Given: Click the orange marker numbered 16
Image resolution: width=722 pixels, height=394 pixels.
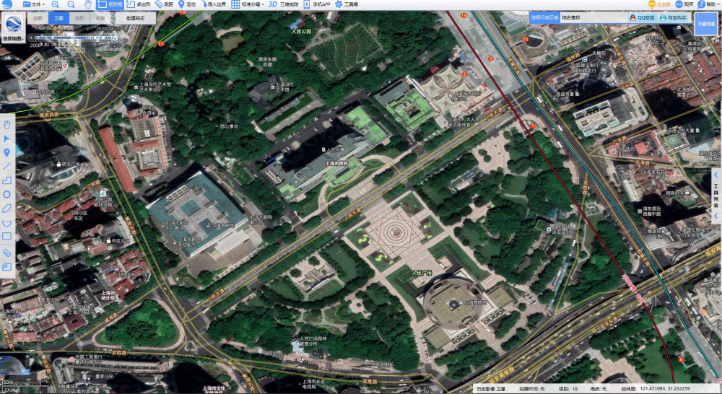Looking at the screenshot, I should tap(464, 15).
